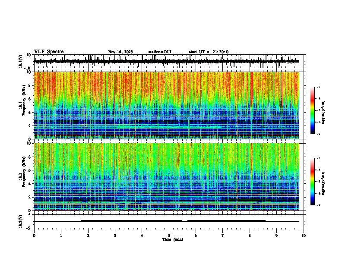The height and width of the screenshot is (264, 342).
Task: Click time axis tick label "5"
Action: click(x=169, y=236)
